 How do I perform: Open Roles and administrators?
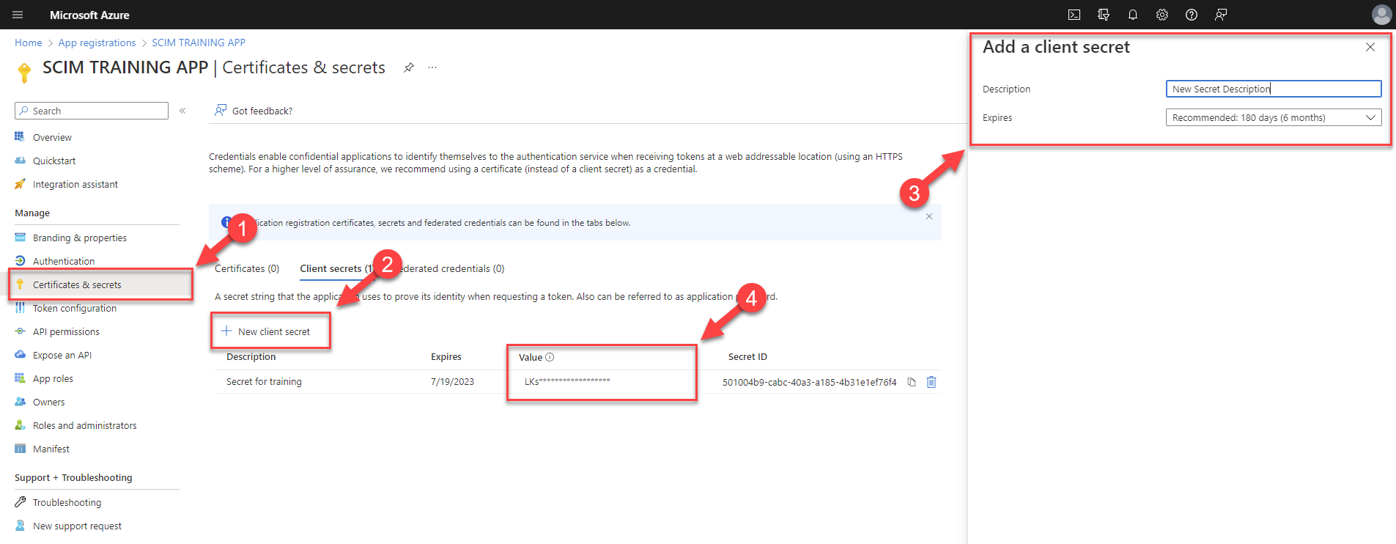[84, 425]
